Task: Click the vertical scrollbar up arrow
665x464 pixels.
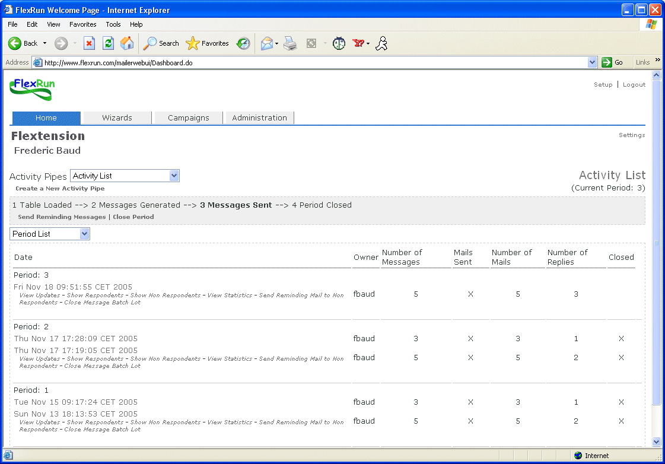Action: click(x=657, y=75)
